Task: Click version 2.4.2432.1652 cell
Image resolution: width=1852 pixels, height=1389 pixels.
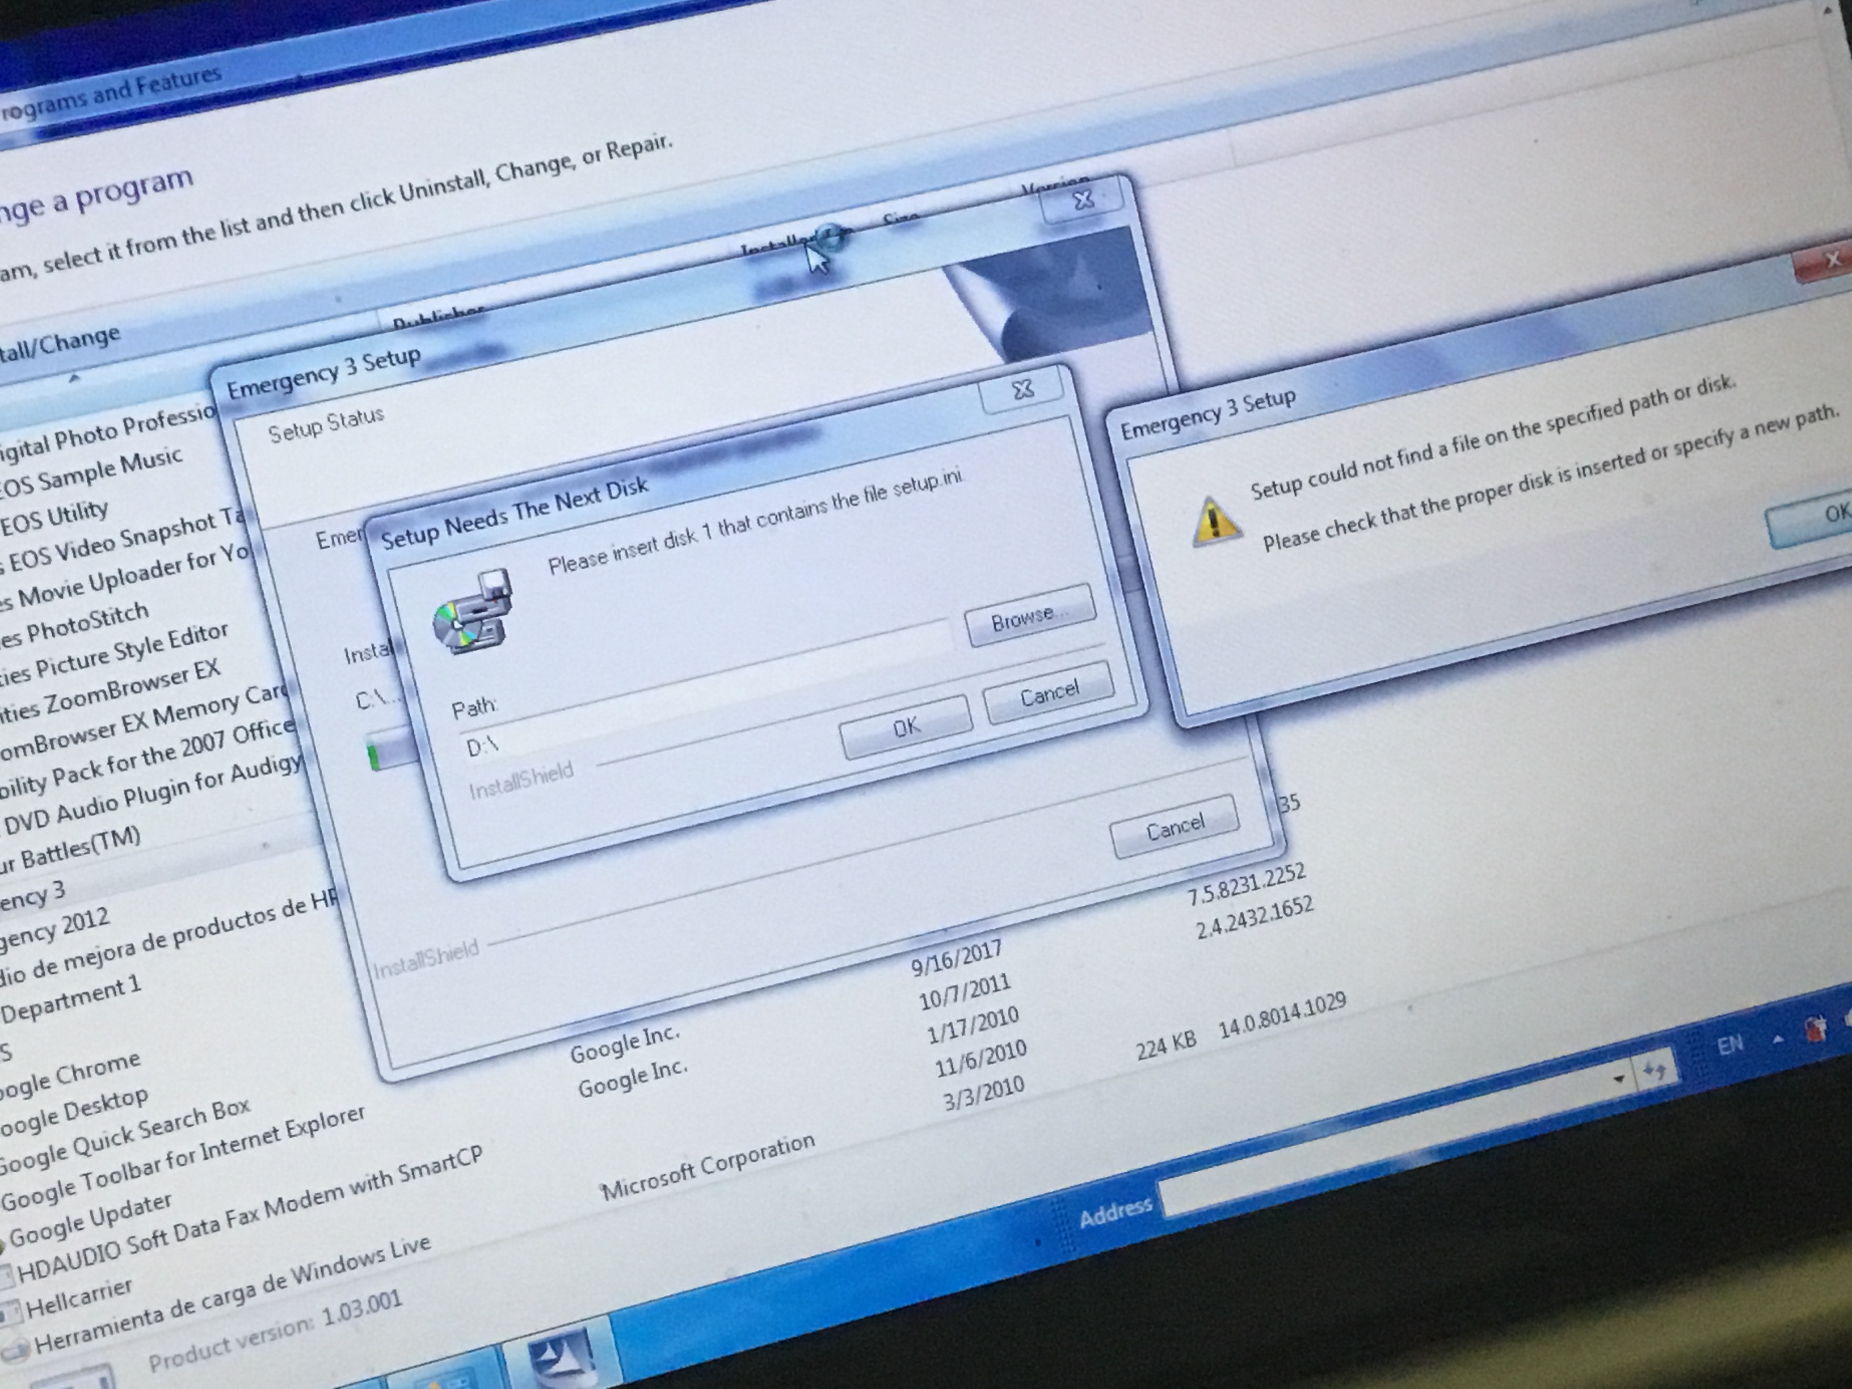Action: coord(1254,917)
